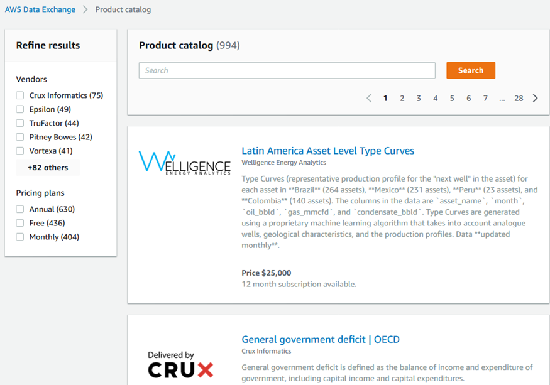The height and width of the screenshot is (385, 550).
Task: Open General government deficit | OECD product
Action: coord(320,339)
